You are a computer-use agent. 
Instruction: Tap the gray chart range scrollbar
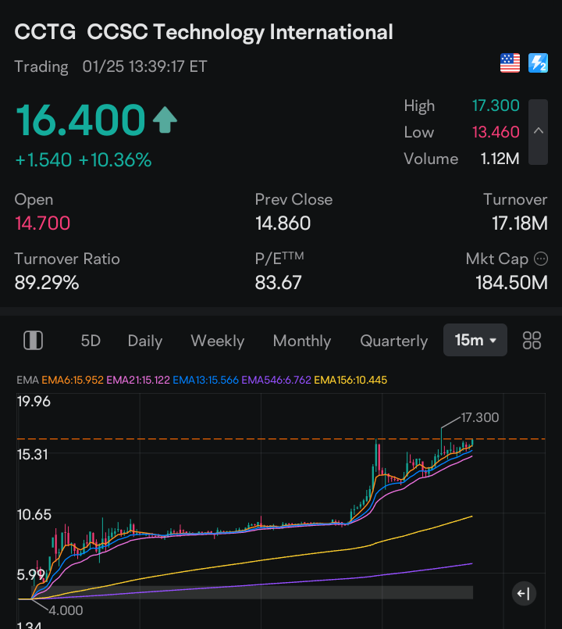click(x=252, y=592)
